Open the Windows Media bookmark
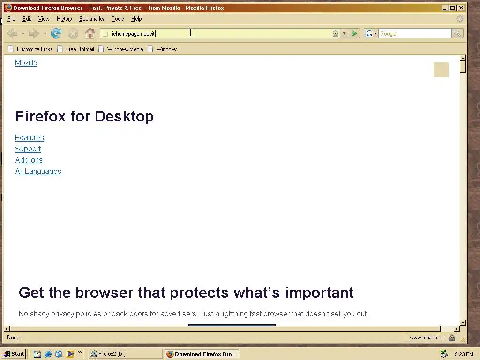 121,49
